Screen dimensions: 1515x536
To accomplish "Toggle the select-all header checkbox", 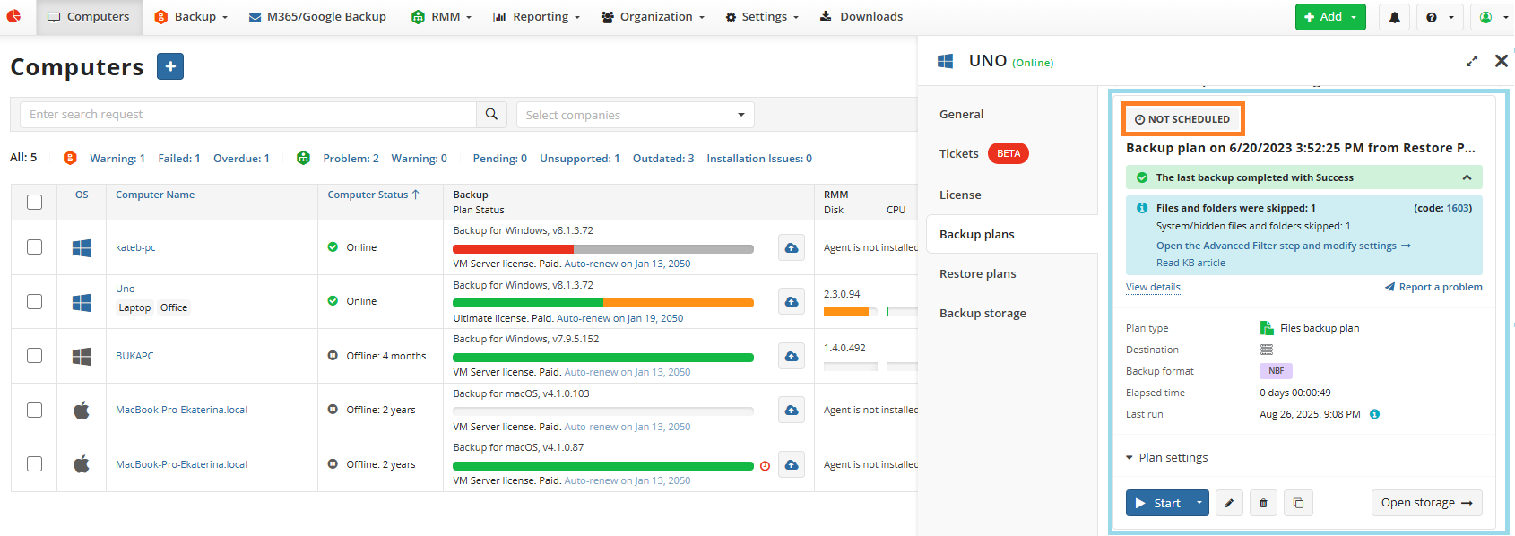I will 34,202.
